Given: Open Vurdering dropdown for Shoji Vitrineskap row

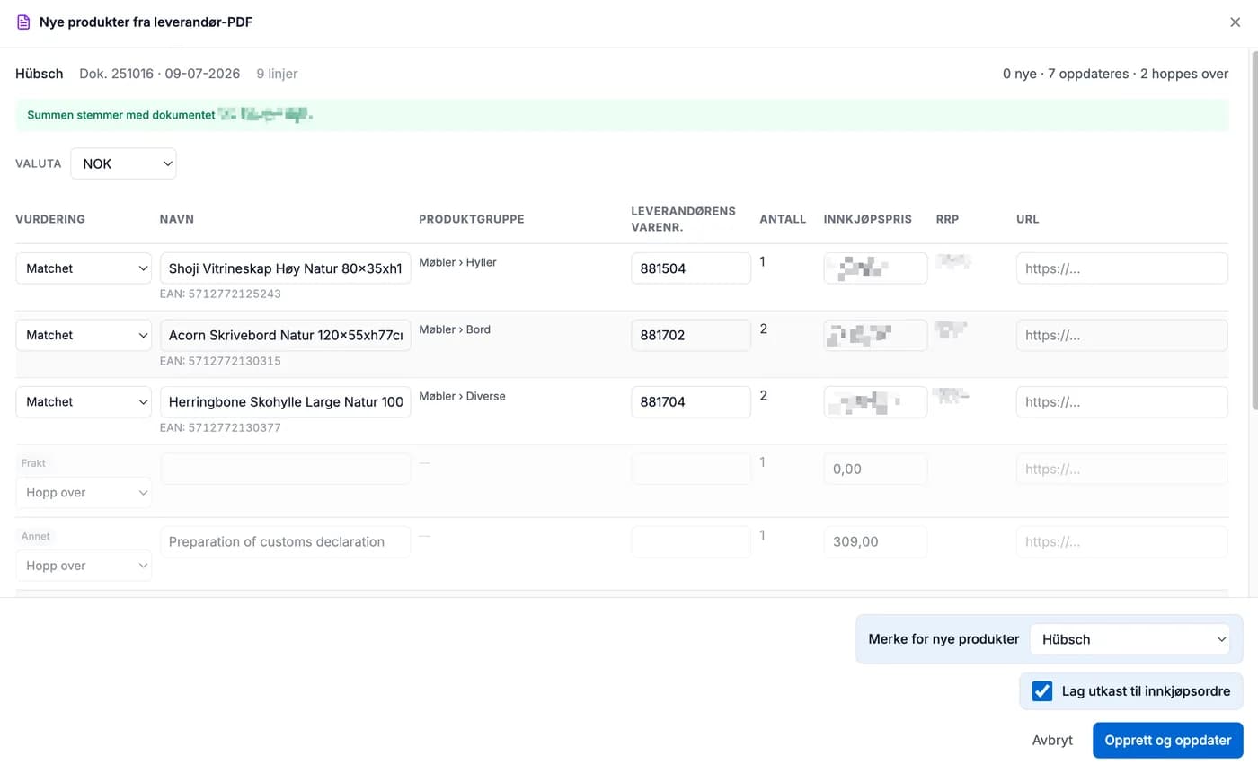Looking at the screenshot, I should (x=84, y=268).
